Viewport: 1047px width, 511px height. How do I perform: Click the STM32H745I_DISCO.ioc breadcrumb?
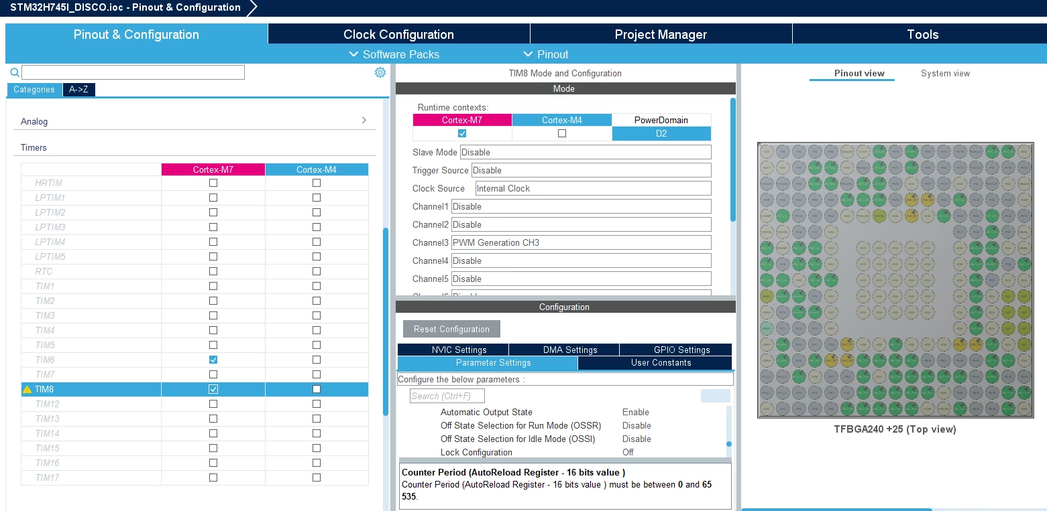pyautogui.click(x=125, y=8)
